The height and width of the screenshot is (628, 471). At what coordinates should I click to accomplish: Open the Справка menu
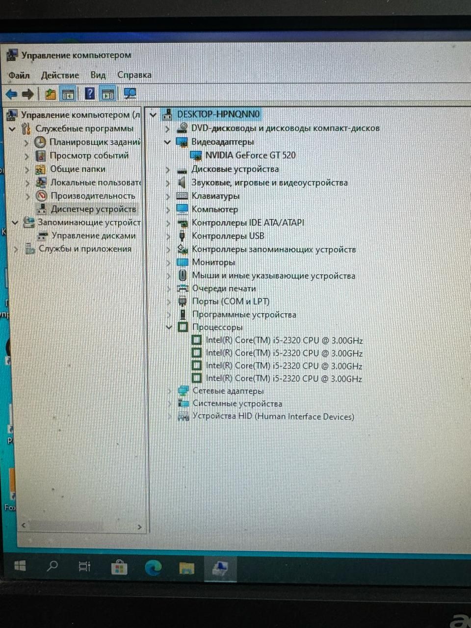point(134,75)
